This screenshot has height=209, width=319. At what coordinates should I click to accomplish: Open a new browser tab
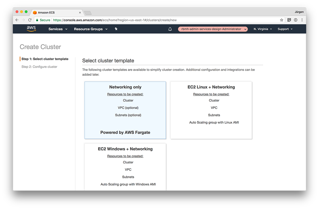(x=88, y=13)
